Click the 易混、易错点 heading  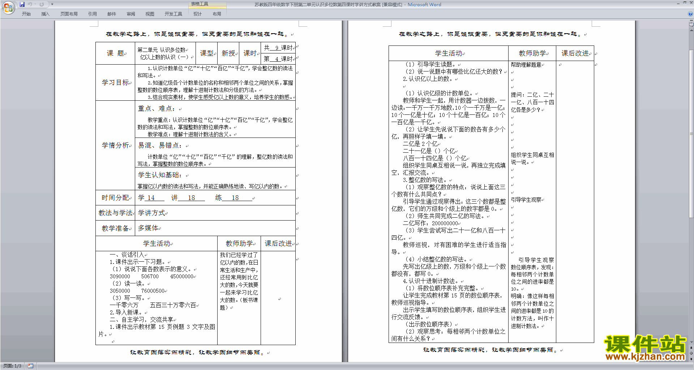point(160,145)
